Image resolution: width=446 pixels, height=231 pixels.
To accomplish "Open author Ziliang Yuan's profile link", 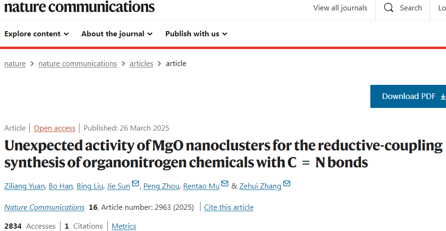I will tap(25, 186).
